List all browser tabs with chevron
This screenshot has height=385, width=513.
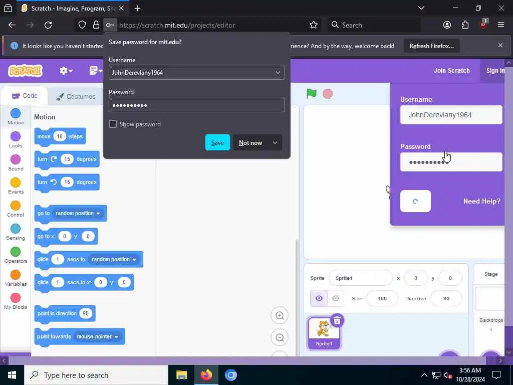[x=421, y=8]
